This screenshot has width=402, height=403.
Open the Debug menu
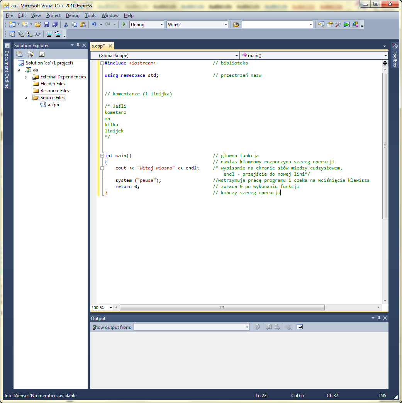coord(73,15)
